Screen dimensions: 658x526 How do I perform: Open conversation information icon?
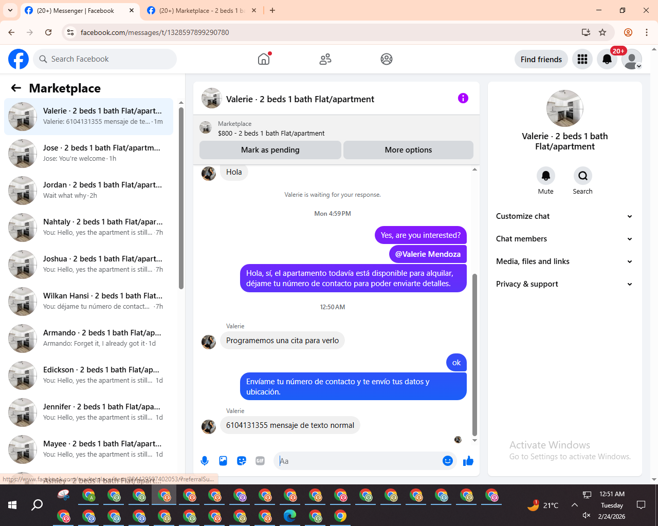(x=463, y=98)
